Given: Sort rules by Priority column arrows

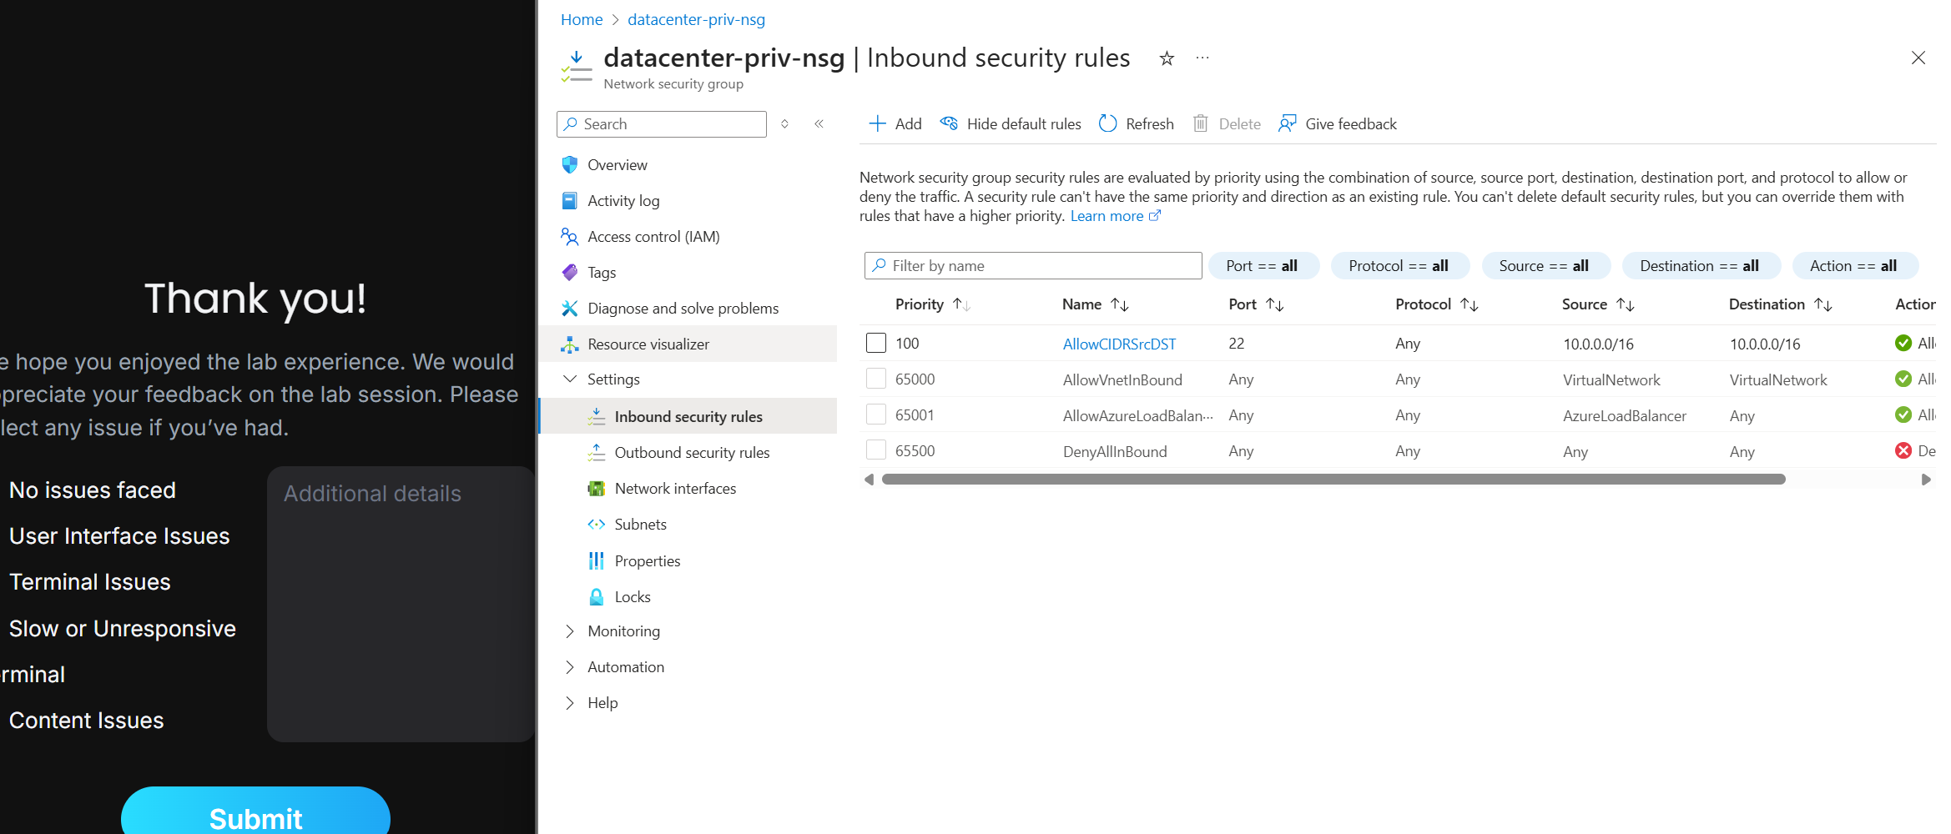Looking at the screenshot, I should pos(961,305).
